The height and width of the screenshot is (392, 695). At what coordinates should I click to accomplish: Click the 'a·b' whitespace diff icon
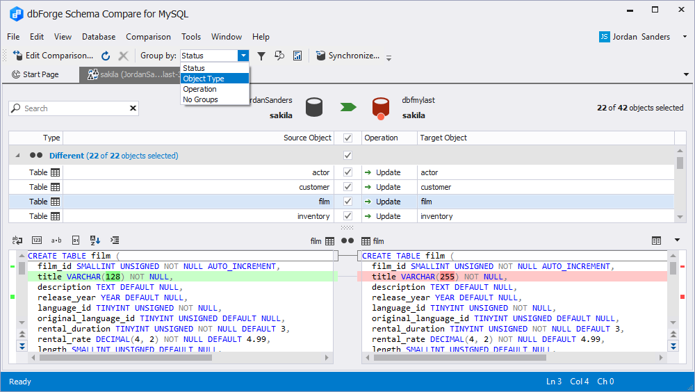[x=56, y=240]
